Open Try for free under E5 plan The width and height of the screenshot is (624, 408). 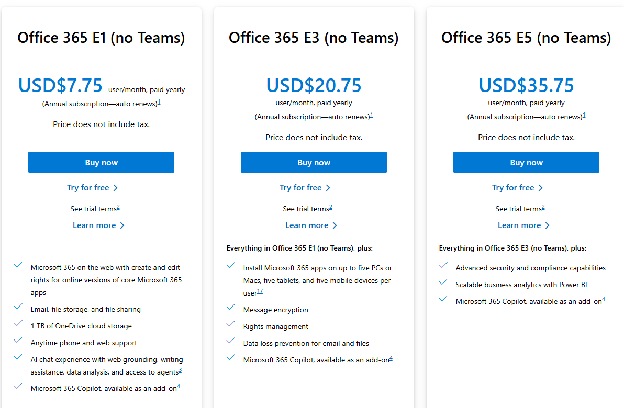point(517,188)
